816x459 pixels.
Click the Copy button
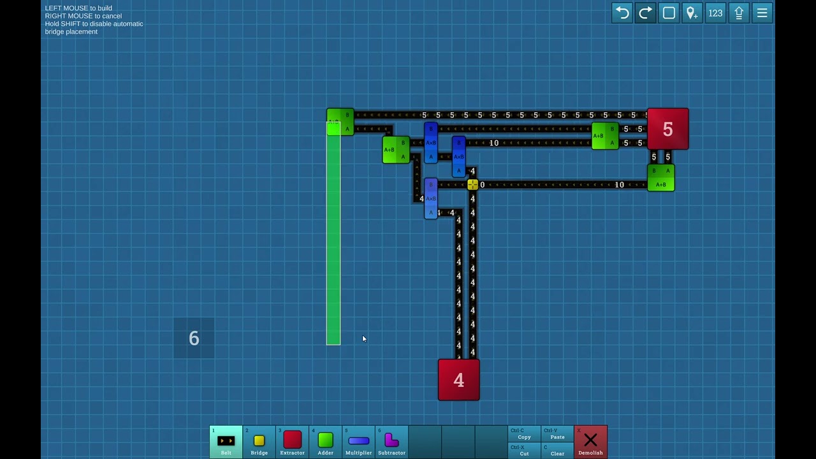pos(525,434)
